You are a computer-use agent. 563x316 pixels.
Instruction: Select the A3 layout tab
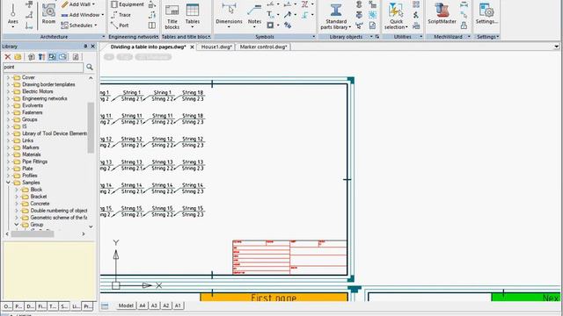coord(154,305)
